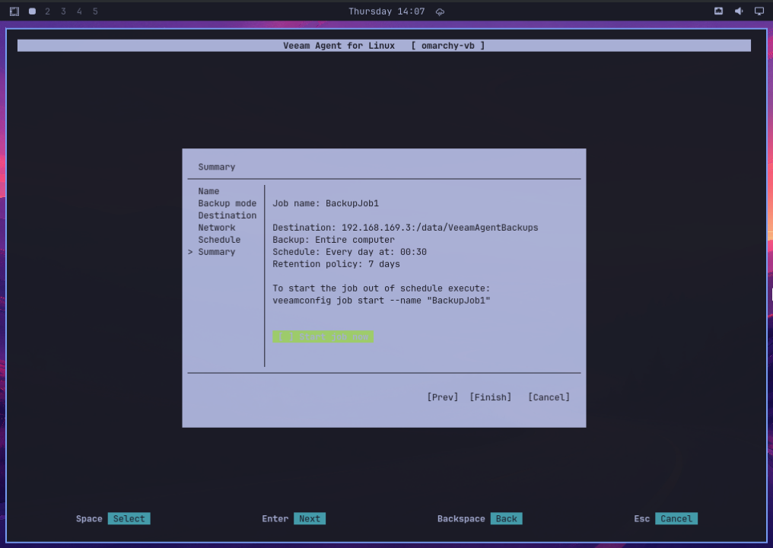
Task: Tick the Start job now checkbox
Action: tap(323, 337)
